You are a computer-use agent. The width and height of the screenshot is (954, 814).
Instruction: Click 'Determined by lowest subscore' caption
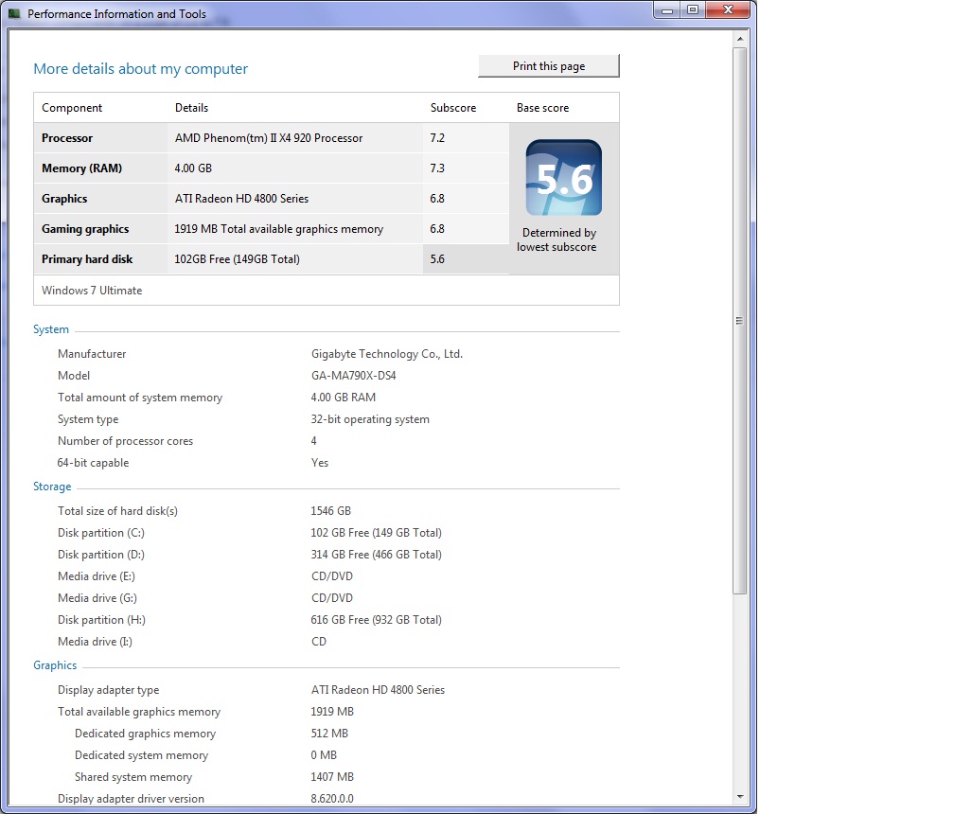click(x=556, y=240)
